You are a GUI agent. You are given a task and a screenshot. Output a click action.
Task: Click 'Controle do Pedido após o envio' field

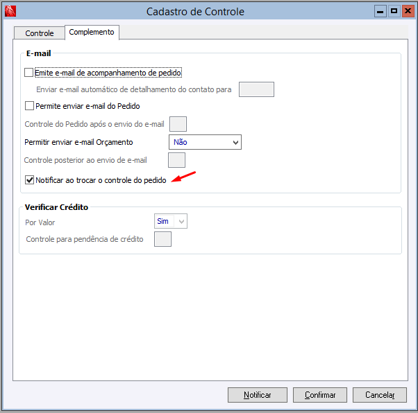point(178,124)
